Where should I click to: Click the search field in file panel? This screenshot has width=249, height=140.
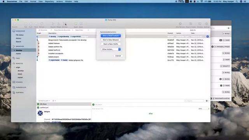[194, 101]
